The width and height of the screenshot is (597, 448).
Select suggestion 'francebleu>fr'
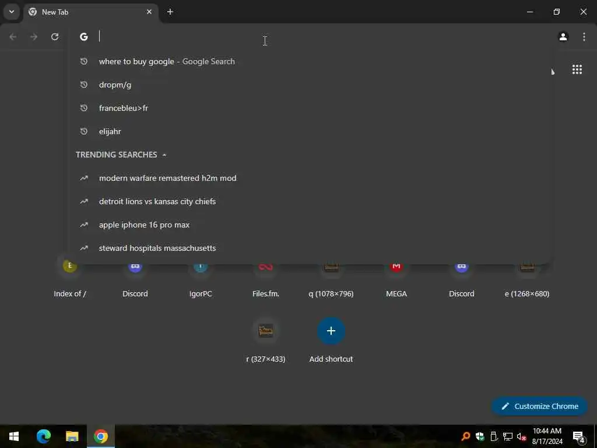coord(310,108)
